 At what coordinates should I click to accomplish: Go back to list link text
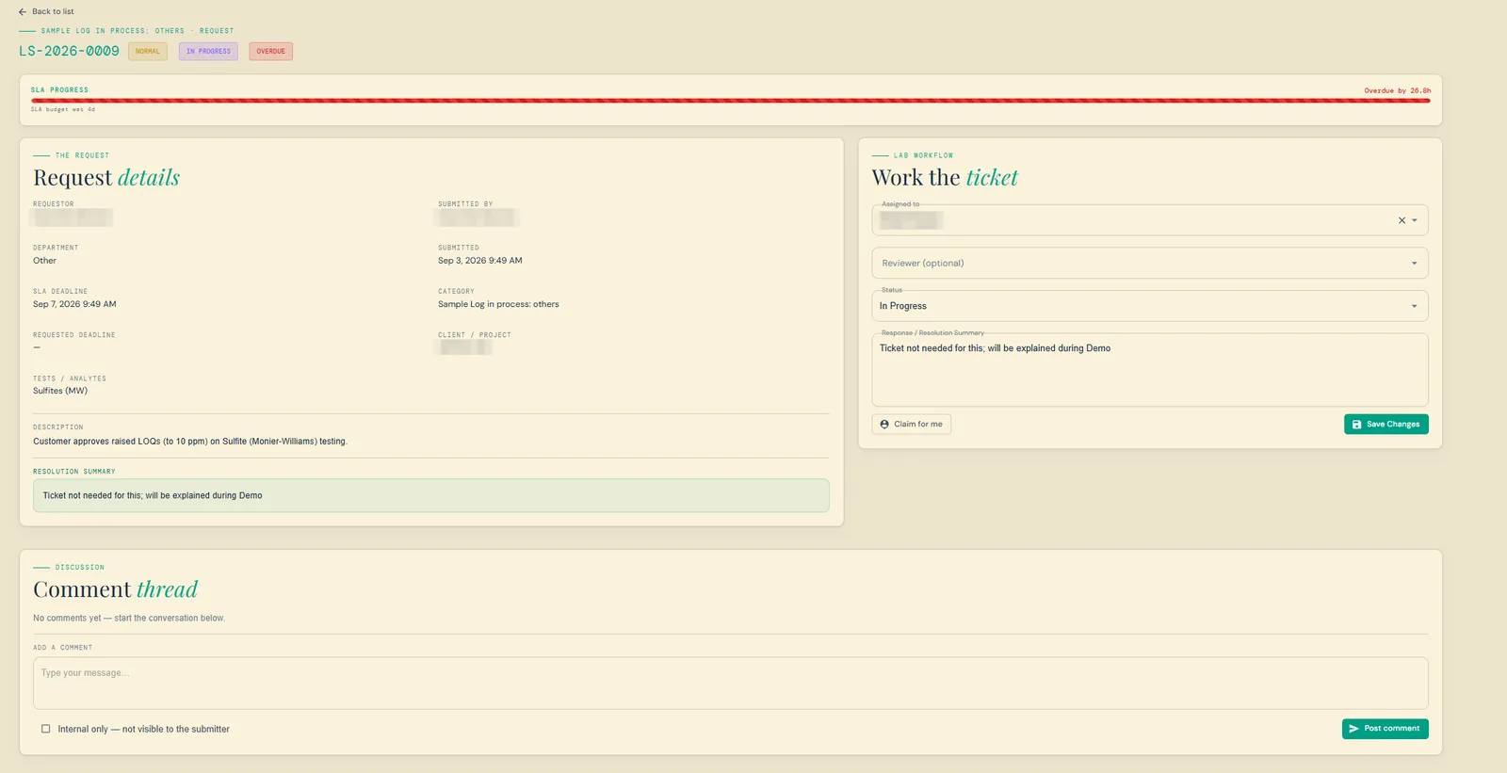53,12
